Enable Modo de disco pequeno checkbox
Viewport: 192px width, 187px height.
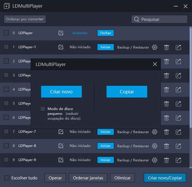(43, 109)
